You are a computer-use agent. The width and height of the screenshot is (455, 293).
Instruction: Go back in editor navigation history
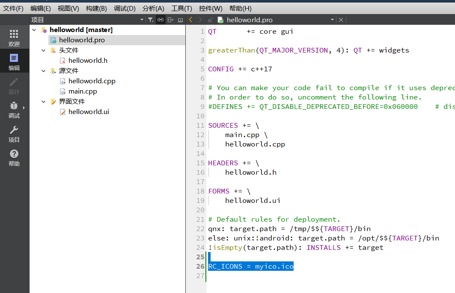[190, 20]
